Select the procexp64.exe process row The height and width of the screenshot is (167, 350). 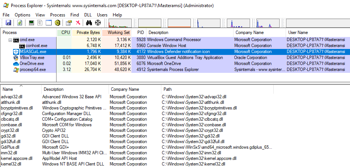click(32, 69)
